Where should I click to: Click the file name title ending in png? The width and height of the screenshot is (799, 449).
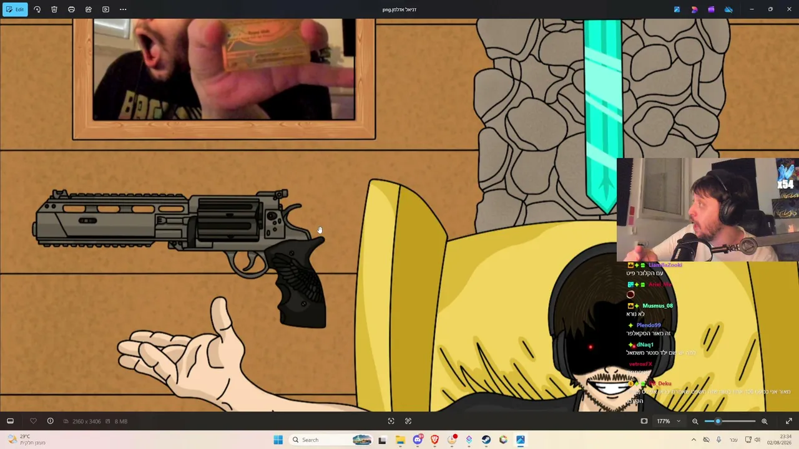pos(399,9)
